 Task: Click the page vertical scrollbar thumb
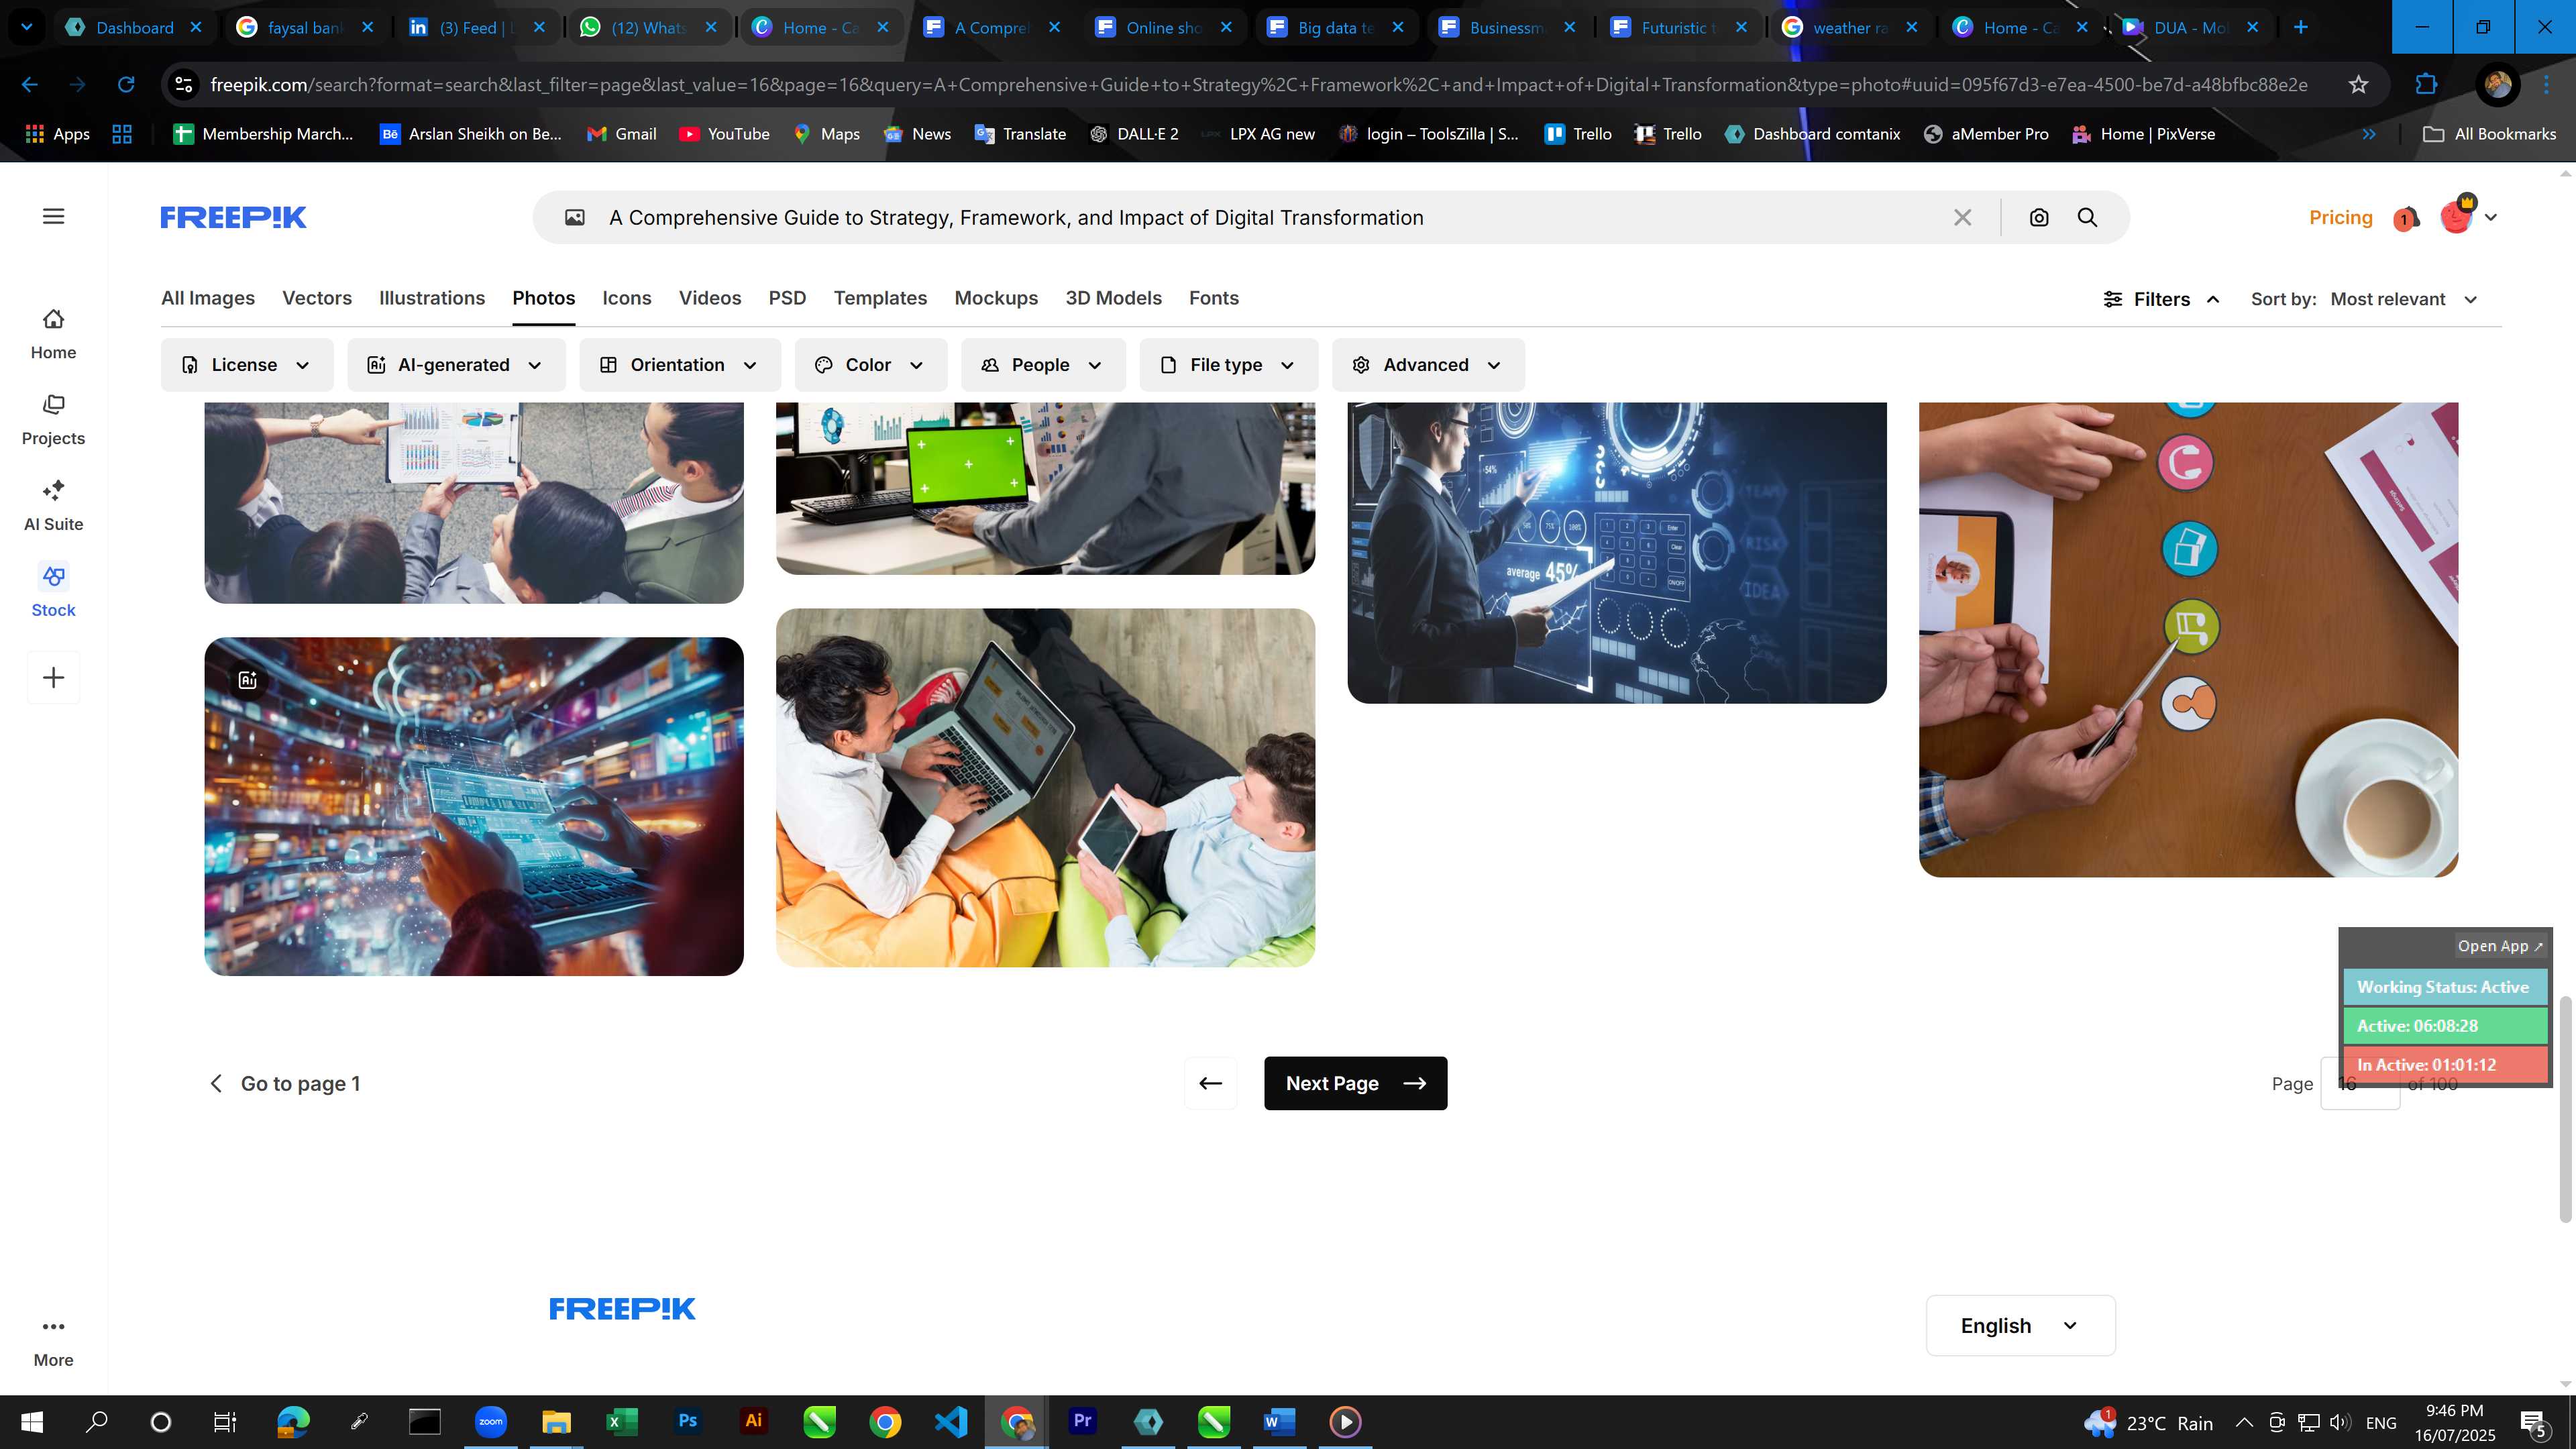(x=2564, y=1108)
